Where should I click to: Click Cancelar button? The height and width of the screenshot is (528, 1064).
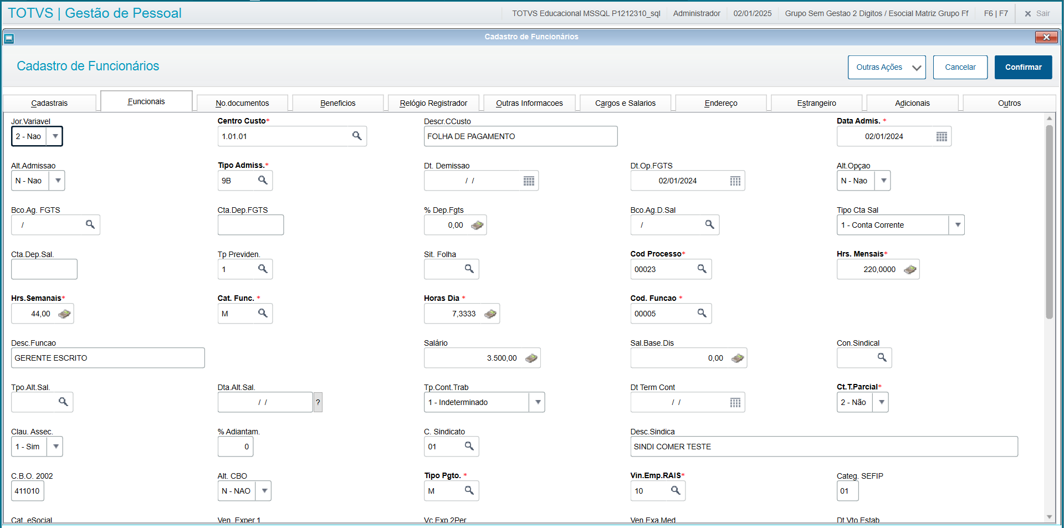(960, 67)
